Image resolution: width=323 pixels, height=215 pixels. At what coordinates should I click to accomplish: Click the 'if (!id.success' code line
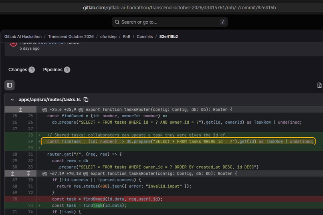click(97, 180)
